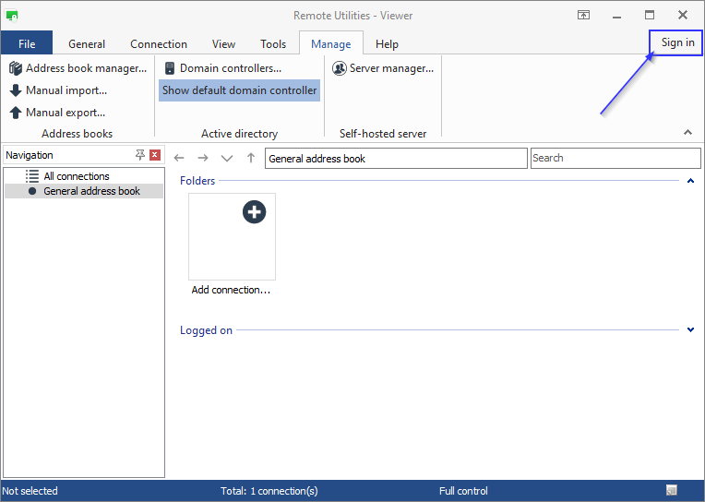Click the Manual export arrow icon
This screenshot has height=502, width=705.
coord(16,113)
